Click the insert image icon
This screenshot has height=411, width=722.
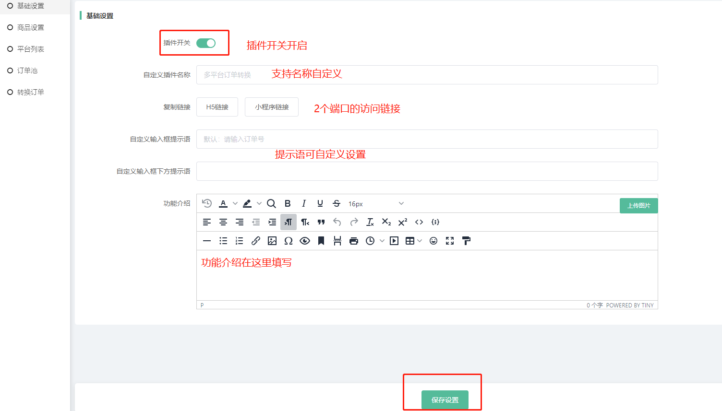point(272,241)
